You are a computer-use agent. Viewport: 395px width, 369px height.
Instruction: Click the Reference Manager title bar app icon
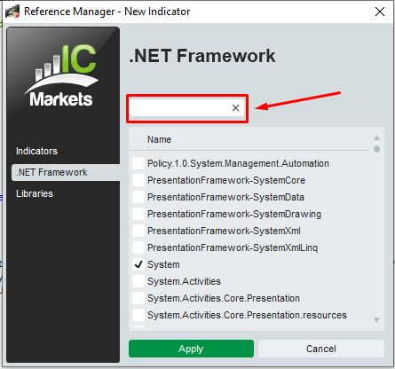click(12, 12)
